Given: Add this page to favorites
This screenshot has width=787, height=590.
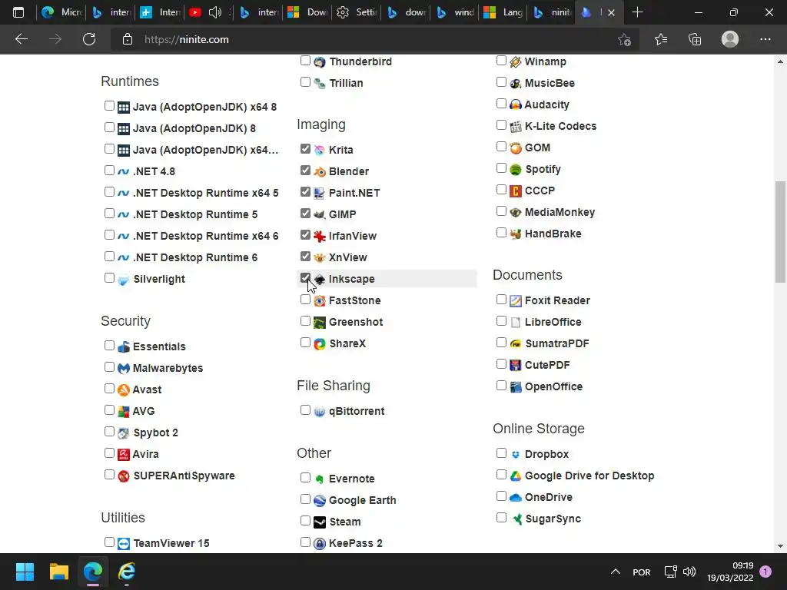Looking at the screenshot, I should [624, 39].
